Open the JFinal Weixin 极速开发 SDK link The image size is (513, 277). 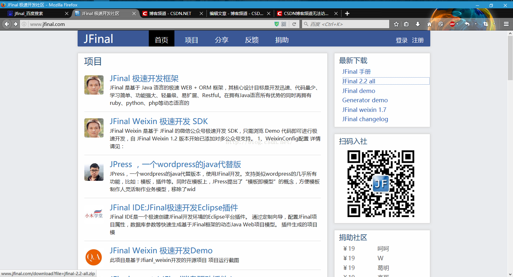(x=159, y=122)
